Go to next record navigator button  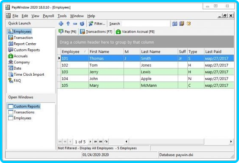tap(90, 142)
